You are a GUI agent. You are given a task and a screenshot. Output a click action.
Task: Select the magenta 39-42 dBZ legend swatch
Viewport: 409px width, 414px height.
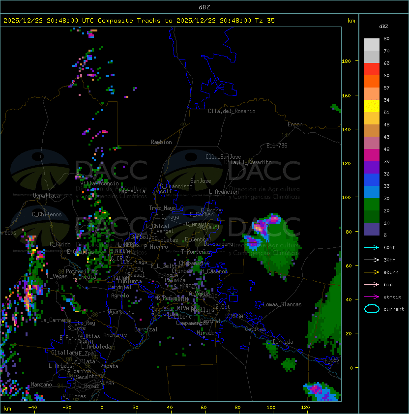coord(372,155)
